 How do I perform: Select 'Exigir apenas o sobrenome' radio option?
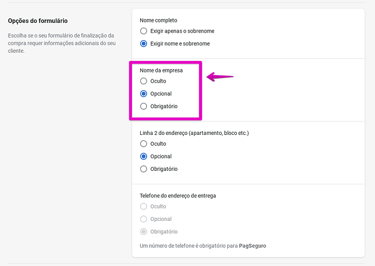tap(143, 31)
